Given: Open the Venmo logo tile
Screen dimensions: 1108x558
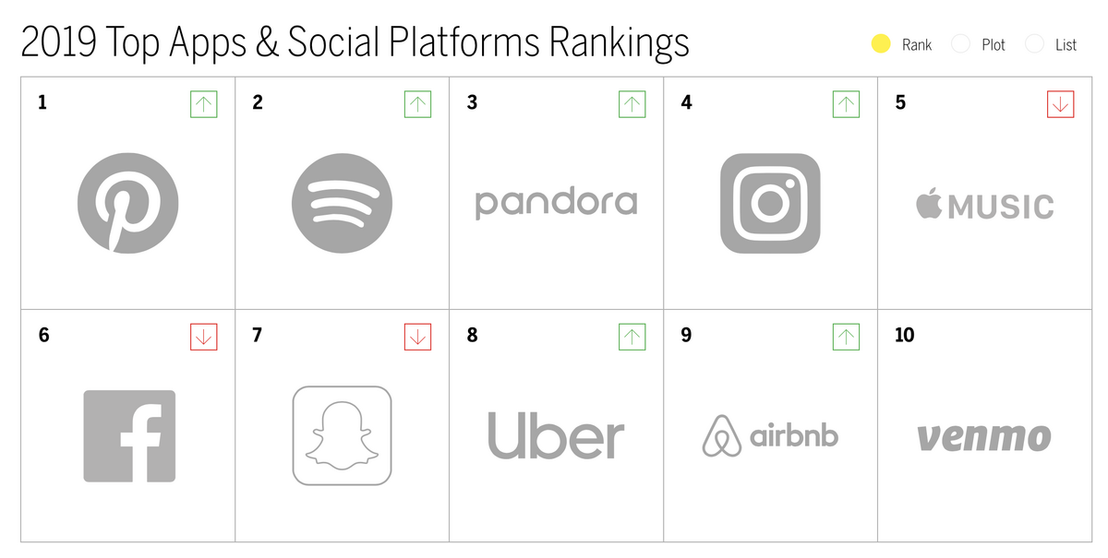Looking at the screenshot, I should point(984,437).
